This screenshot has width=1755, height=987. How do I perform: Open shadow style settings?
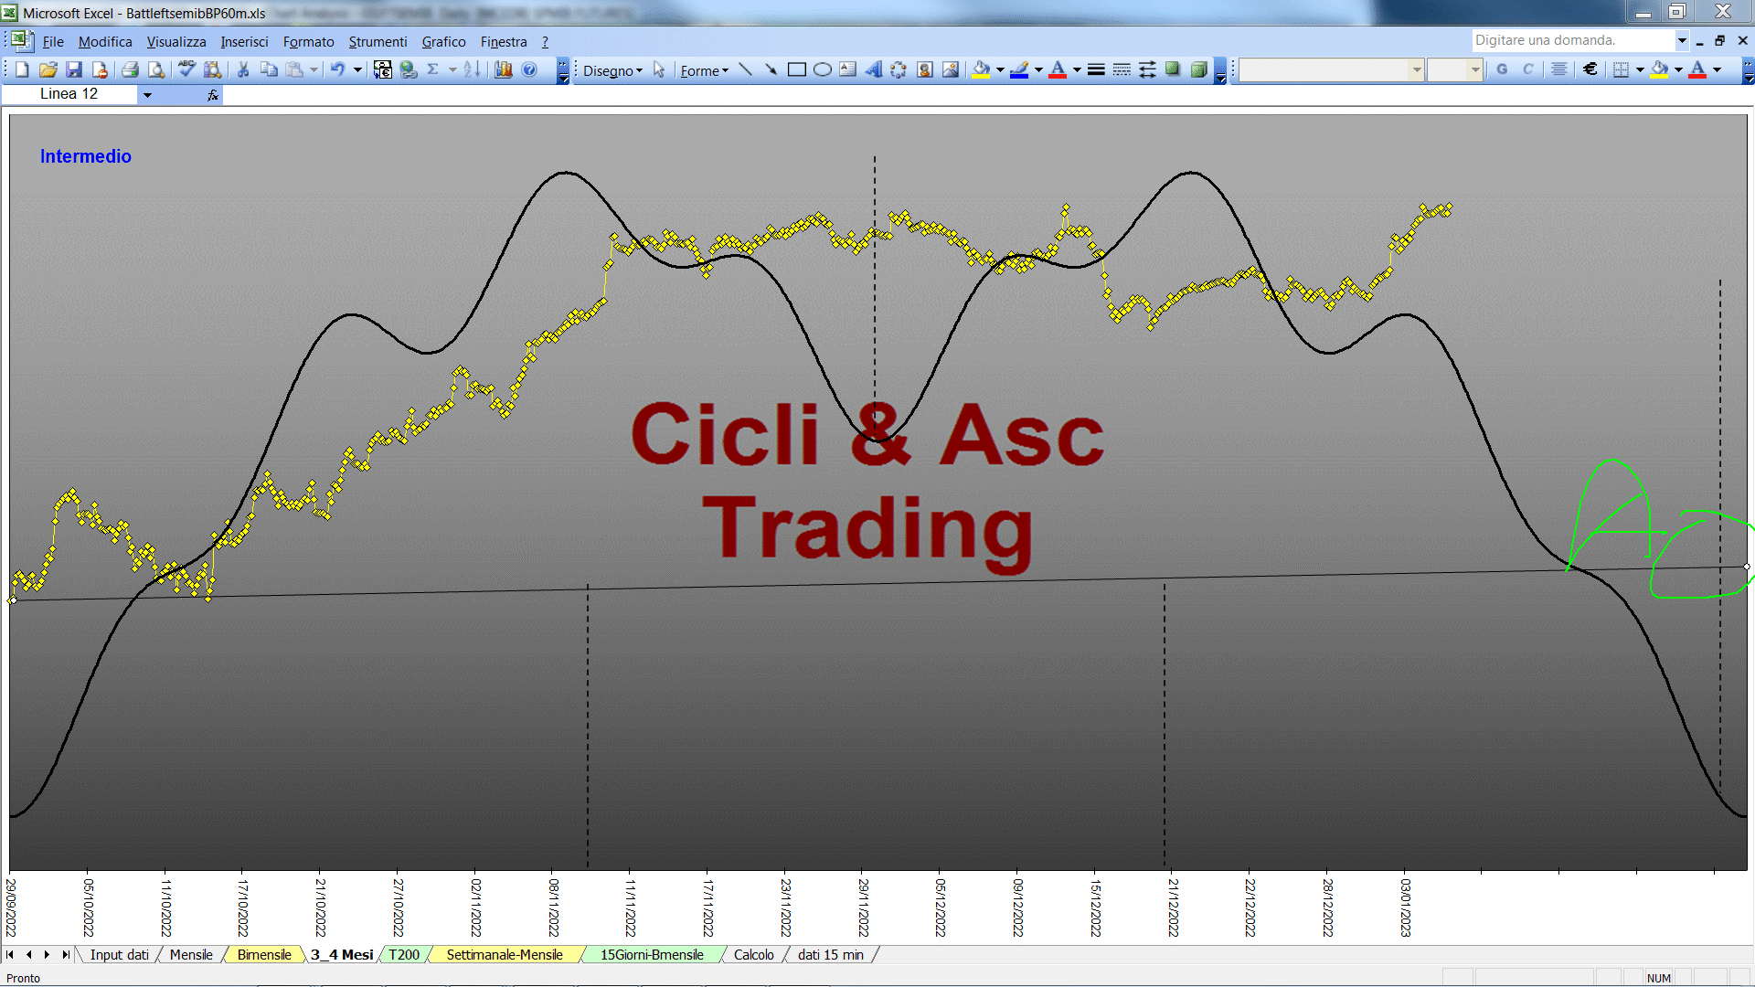point(1173,70)
